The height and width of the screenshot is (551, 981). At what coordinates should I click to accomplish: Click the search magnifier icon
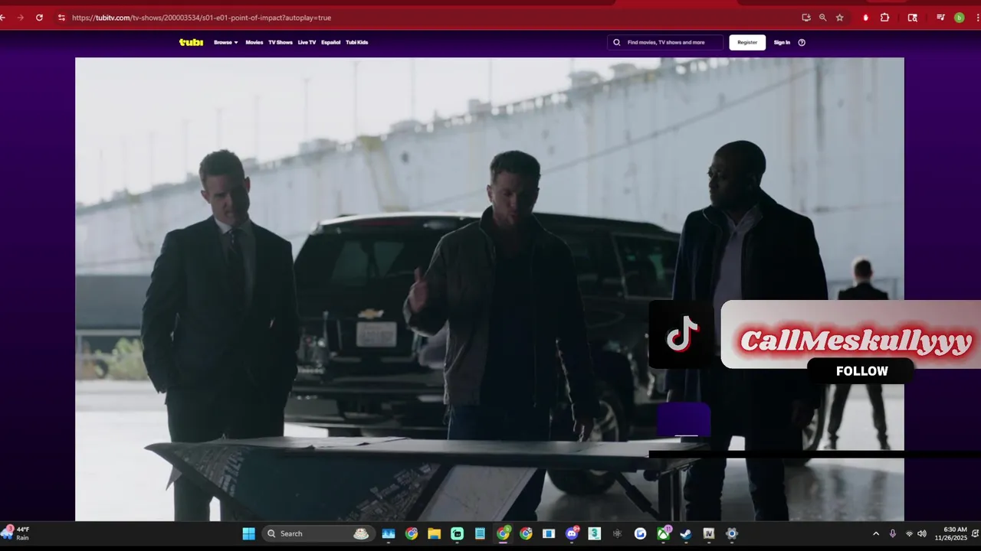616,42
